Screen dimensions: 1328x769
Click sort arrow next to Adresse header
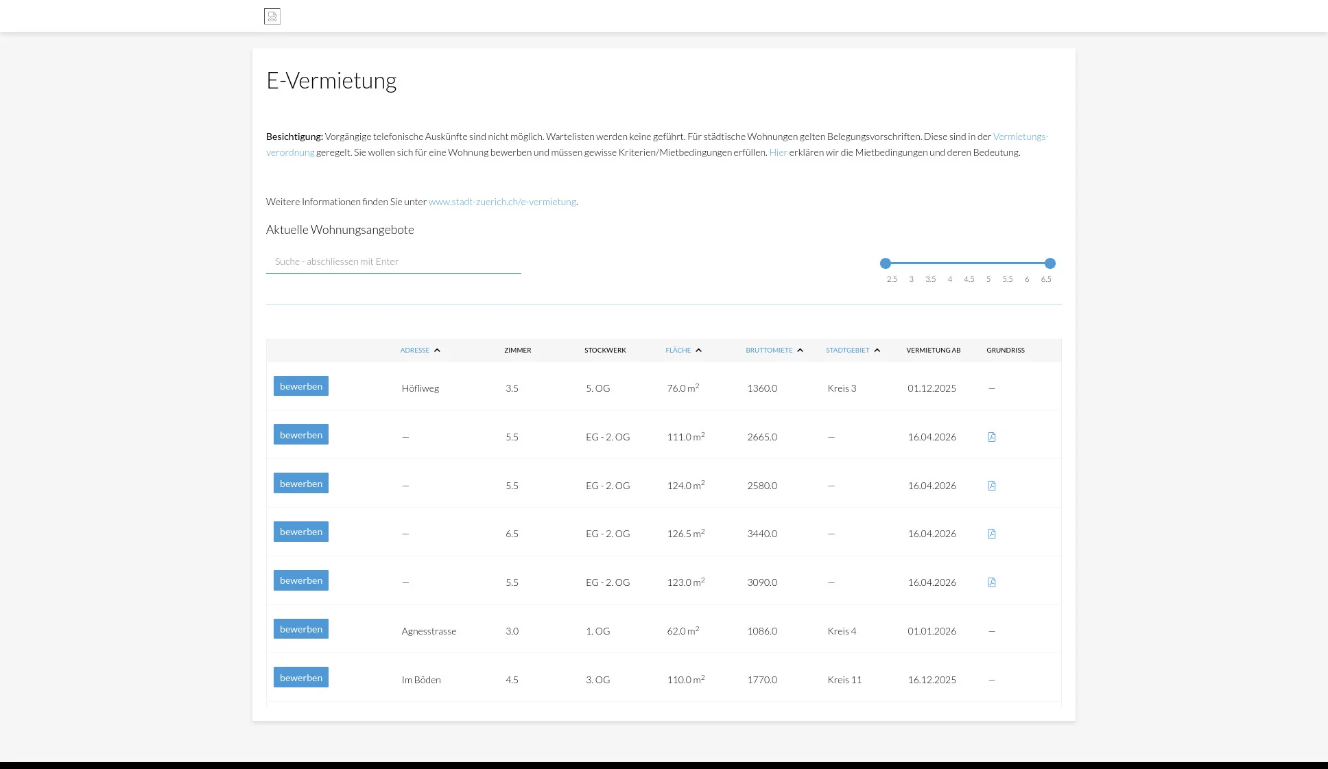pyautogui.click(x=437, y=351)
